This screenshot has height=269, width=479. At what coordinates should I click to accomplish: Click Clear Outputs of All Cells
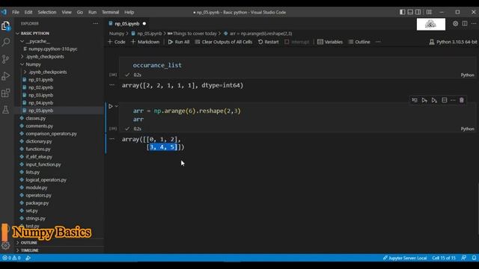tap(224, 42)
